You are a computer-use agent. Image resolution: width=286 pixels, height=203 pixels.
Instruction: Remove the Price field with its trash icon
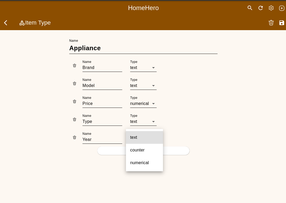point(74,101)
